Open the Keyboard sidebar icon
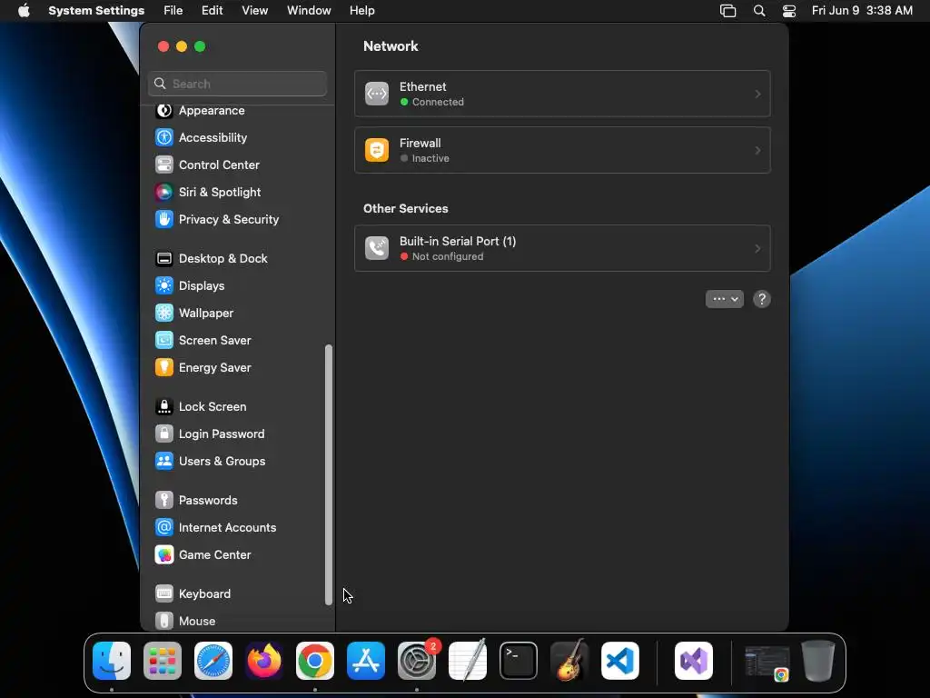The height and width of the screenshot is (698, 930). pos(164,594)
